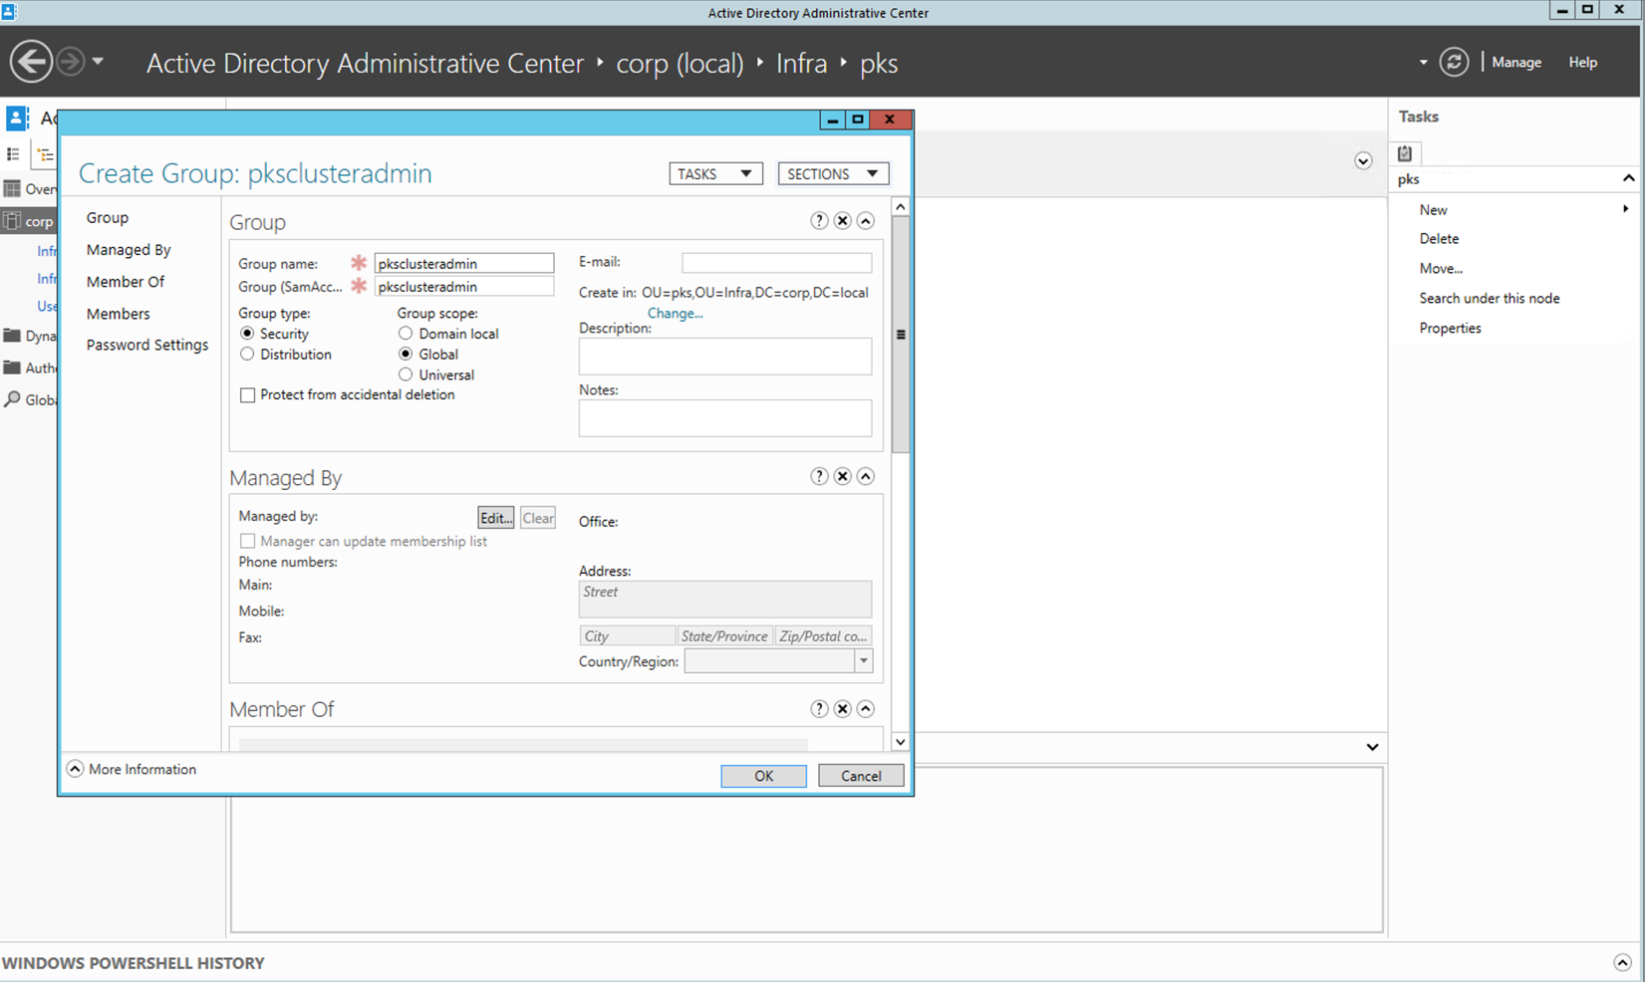Viewport: 1645px width, 982px height.
Task: Click the Edit... button for Managed by
Action: [x=496, y=518]
